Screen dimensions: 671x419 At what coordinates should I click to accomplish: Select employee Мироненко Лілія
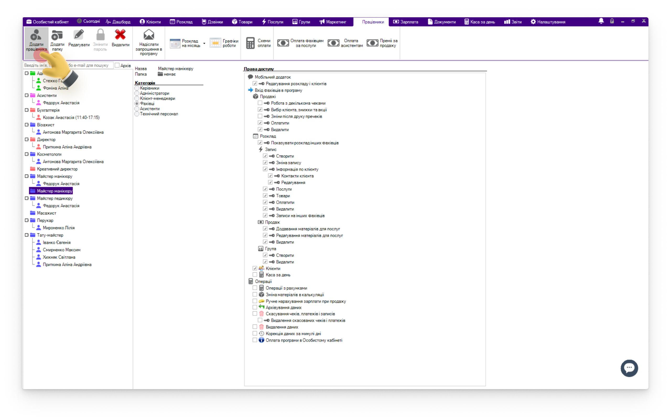58,228
